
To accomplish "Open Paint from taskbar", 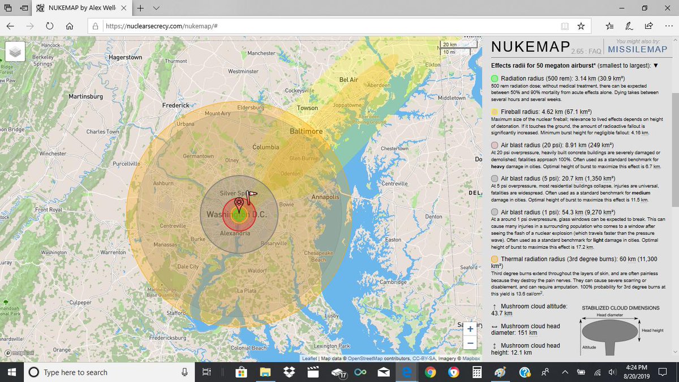I will 501,372.
